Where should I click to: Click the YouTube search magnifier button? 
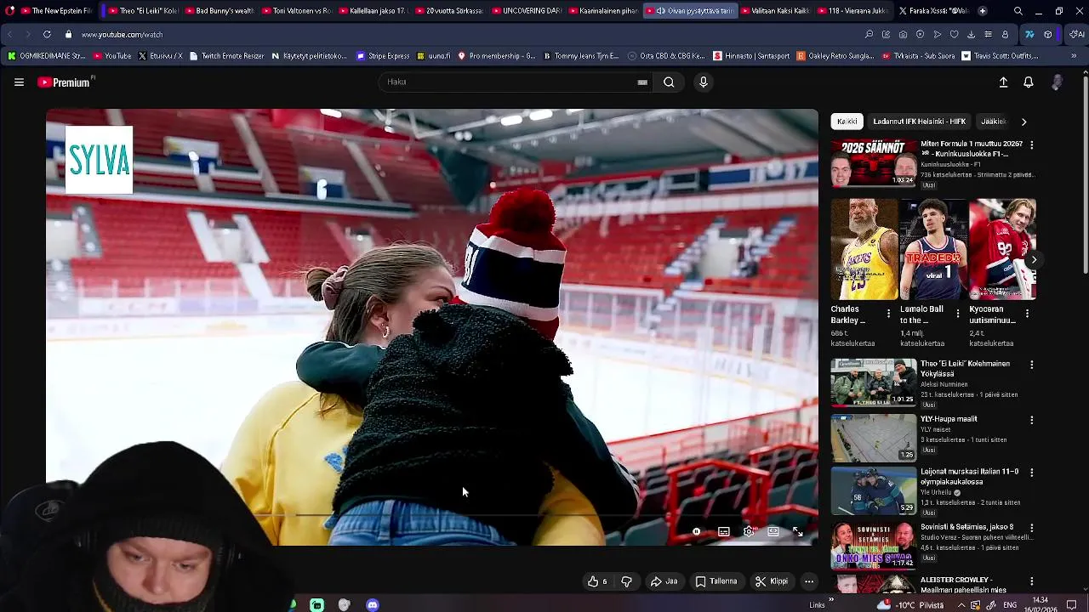[x=669, y=82]
